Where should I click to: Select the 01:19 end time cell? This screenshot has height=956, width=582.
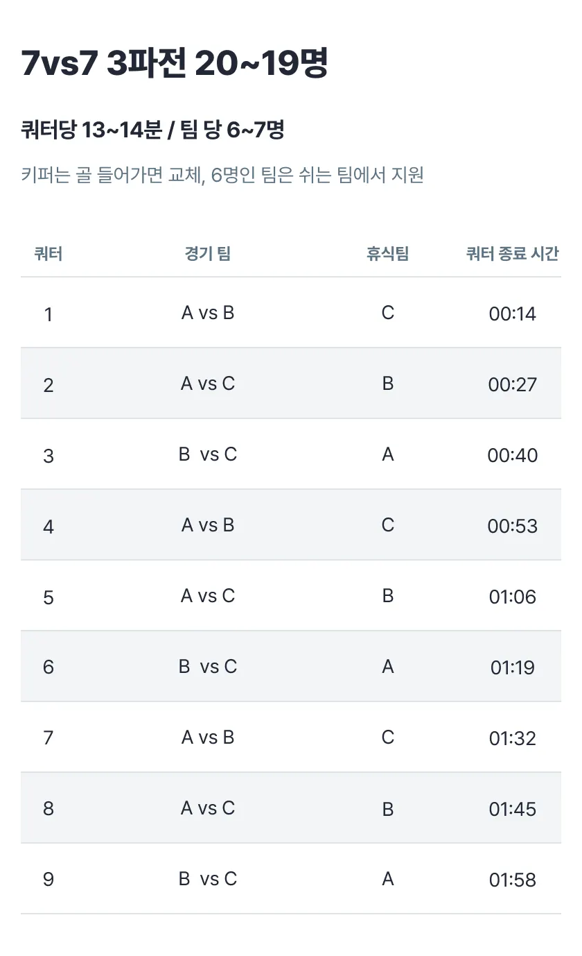click(512, 668)
